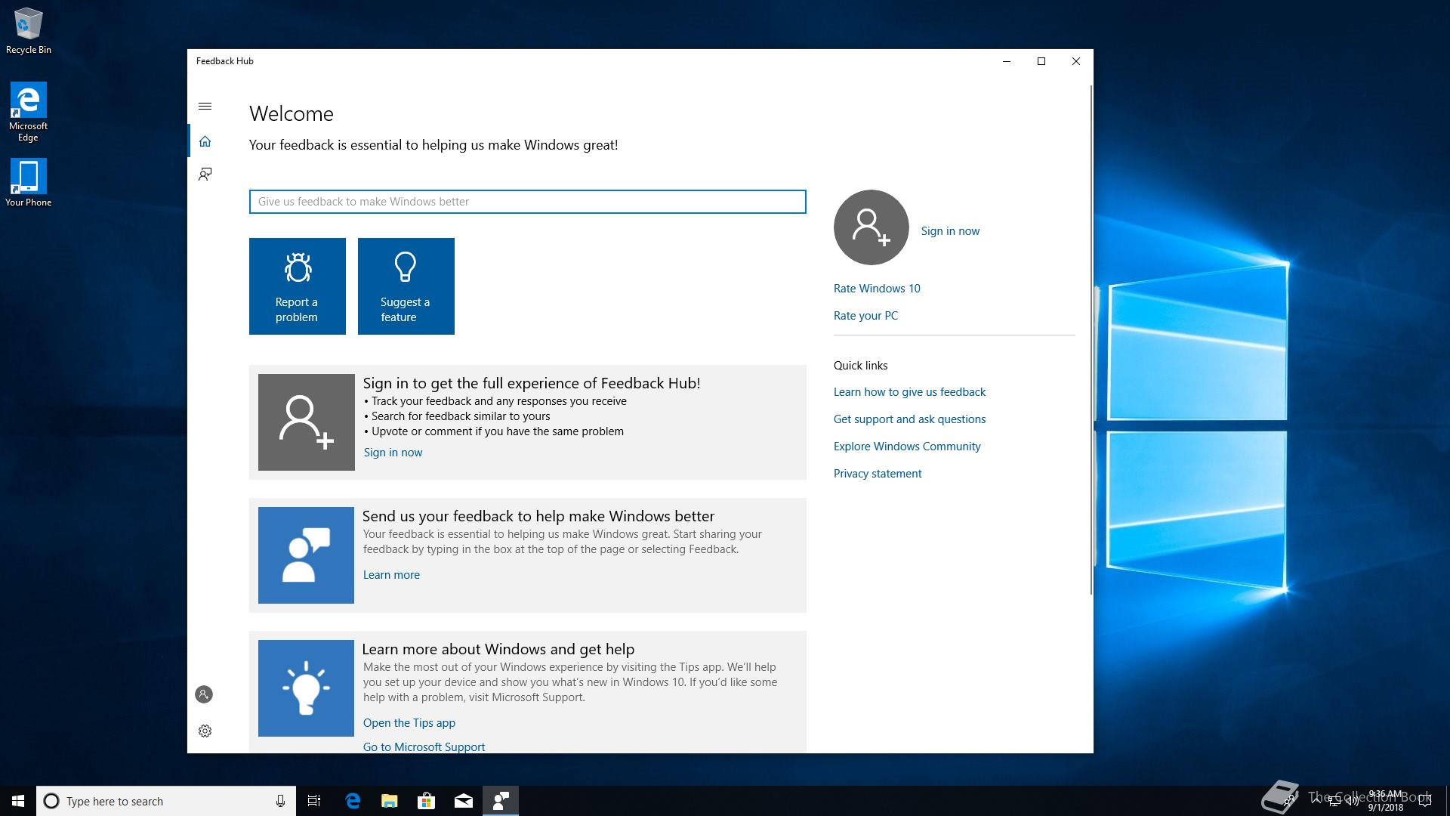Click Learn more under Send us feedback
Viewport: 1450px width, 816px height.
coord(391,575)
